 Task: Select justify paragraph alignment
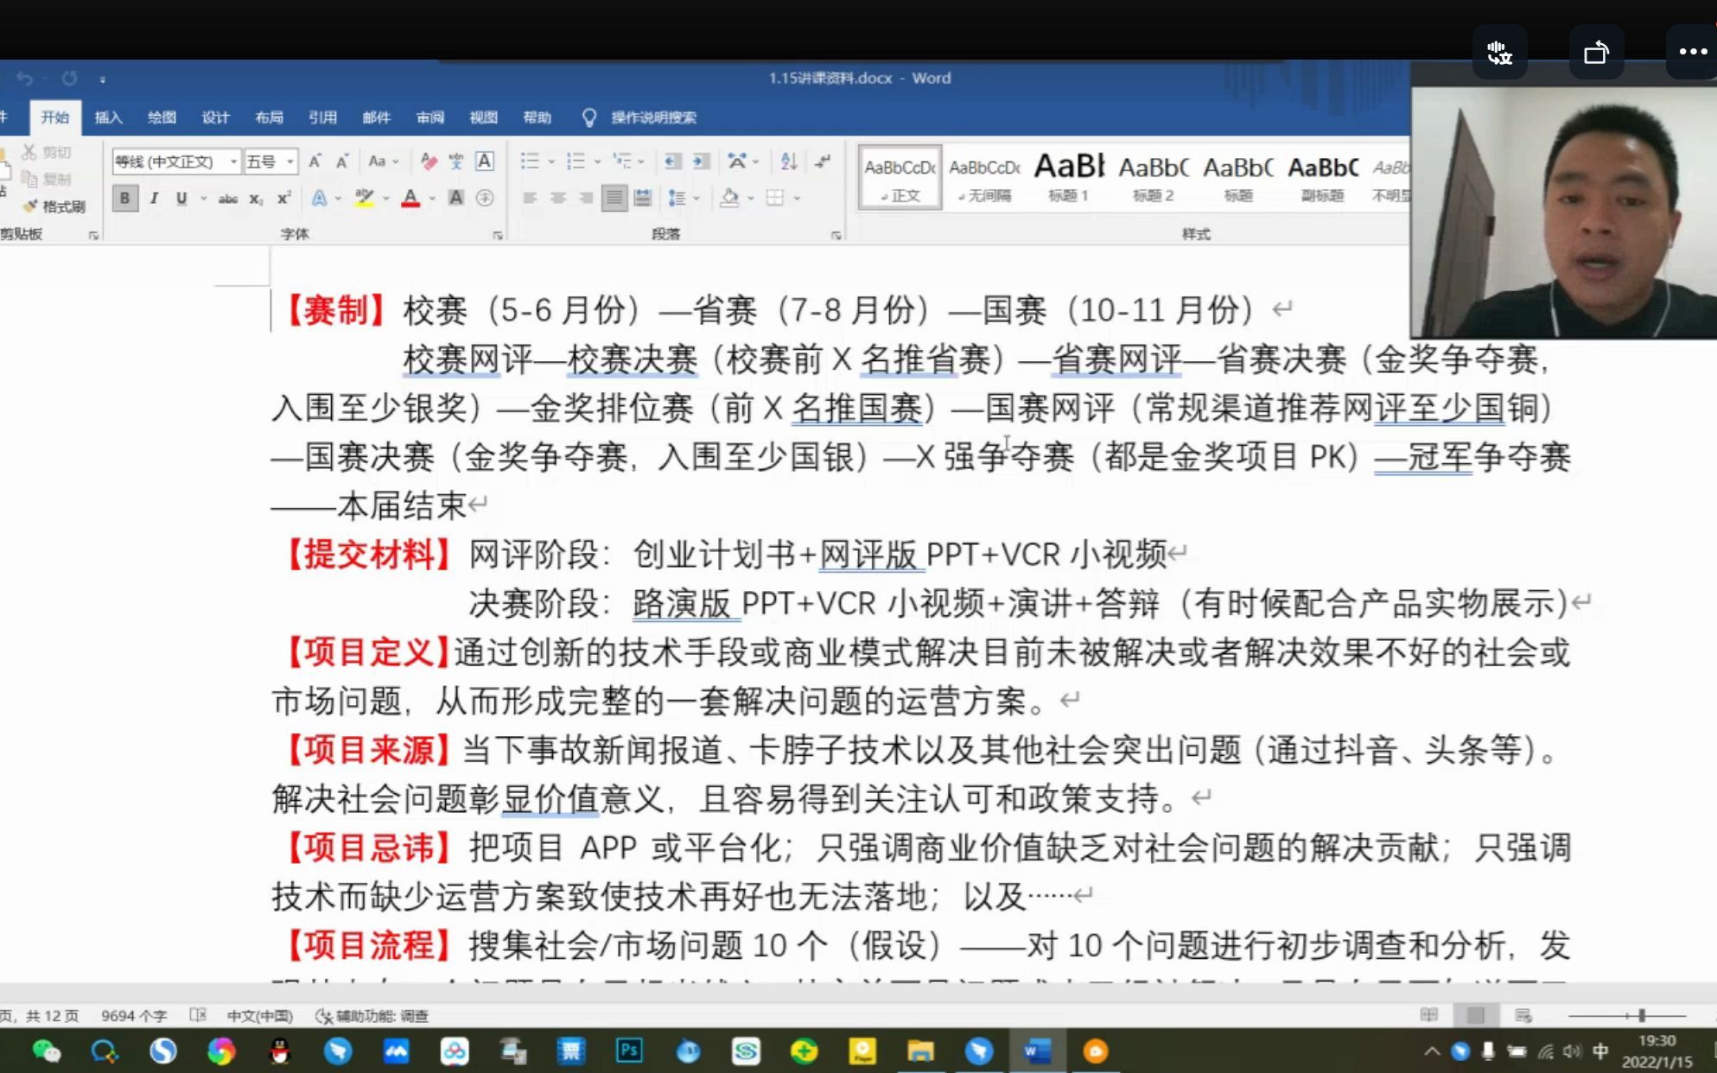click(614, 198)
